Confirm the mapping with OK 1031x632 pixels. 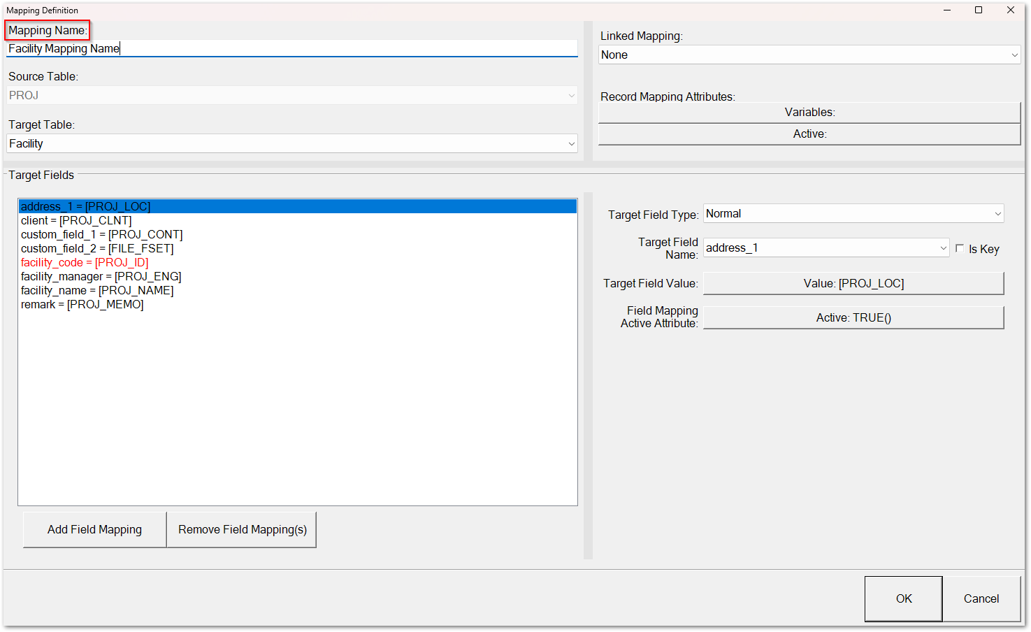[903, 598]
